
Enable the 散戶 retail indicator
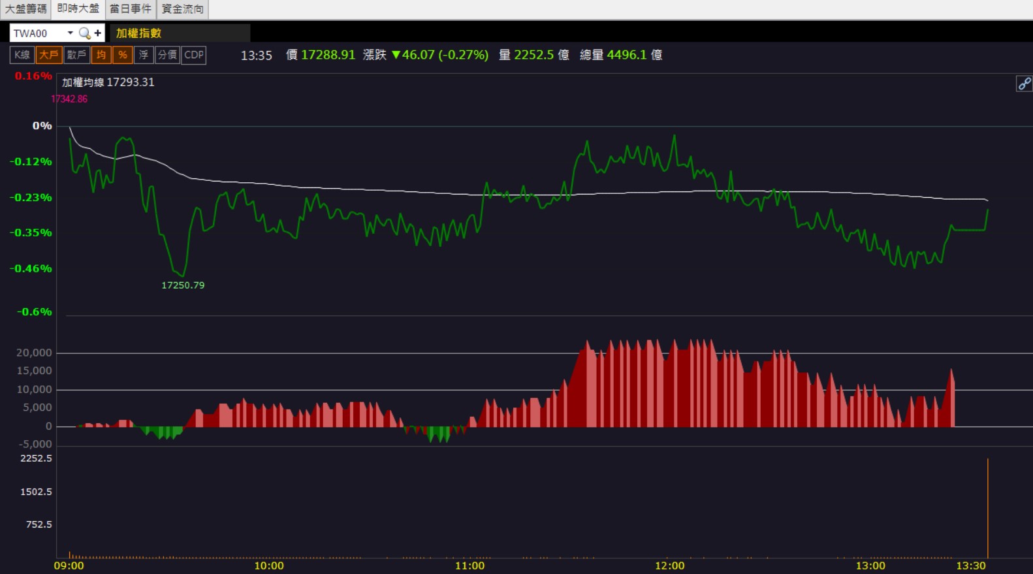tap(76, 55)
